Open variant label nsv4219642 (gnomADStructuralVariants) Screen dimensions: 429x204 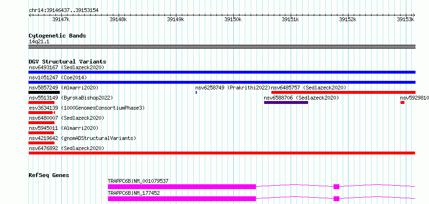(82, 138)
